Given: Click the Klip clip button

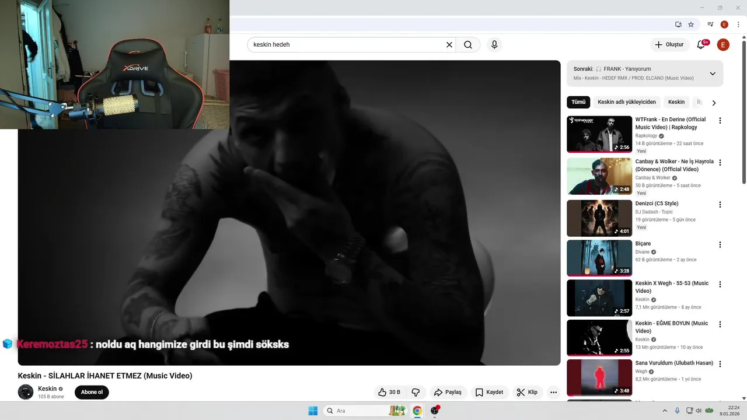Looking at the screenshot, I should tap(527, 392).
